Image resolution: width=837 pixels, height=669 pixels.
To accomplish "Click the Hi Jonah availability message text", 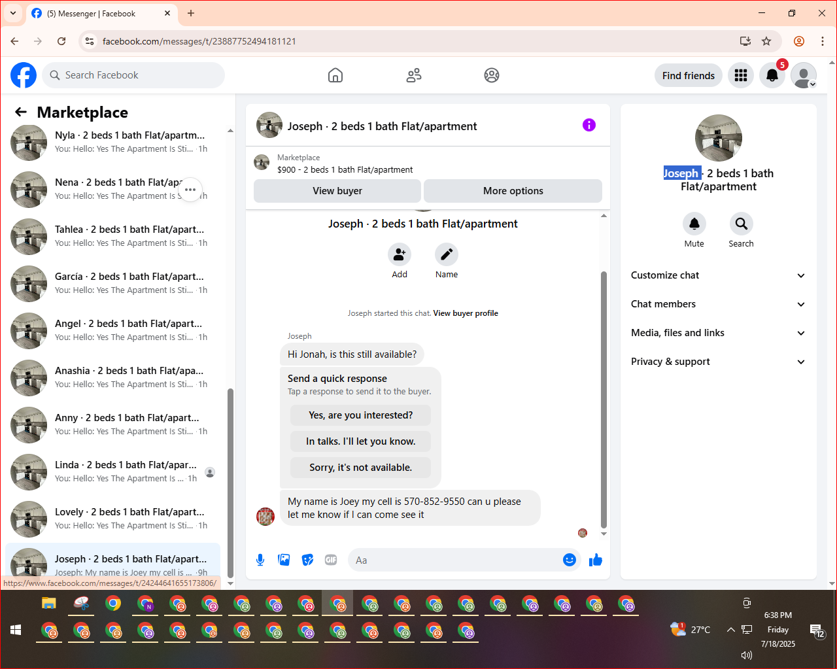I will tap(352, 354).
